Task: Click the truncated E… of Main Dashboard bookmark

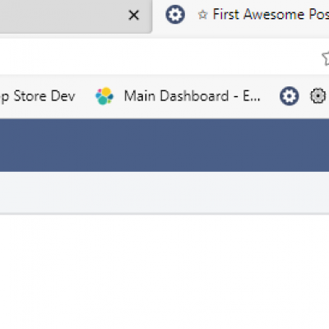Action: click(252, 96)
